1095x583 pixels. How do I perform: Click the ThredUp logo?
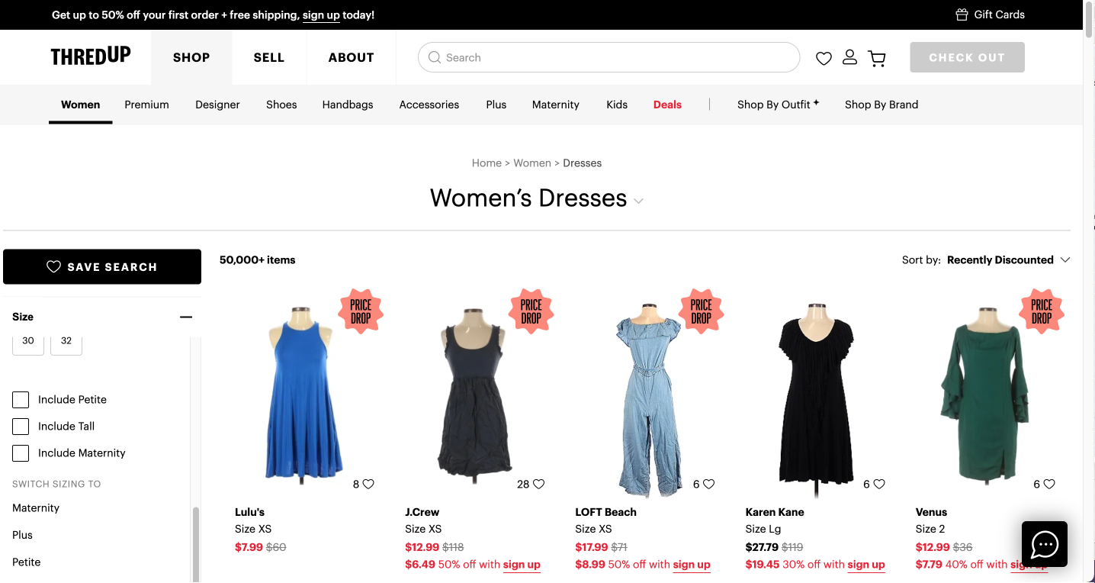click(x=91, y=56)
